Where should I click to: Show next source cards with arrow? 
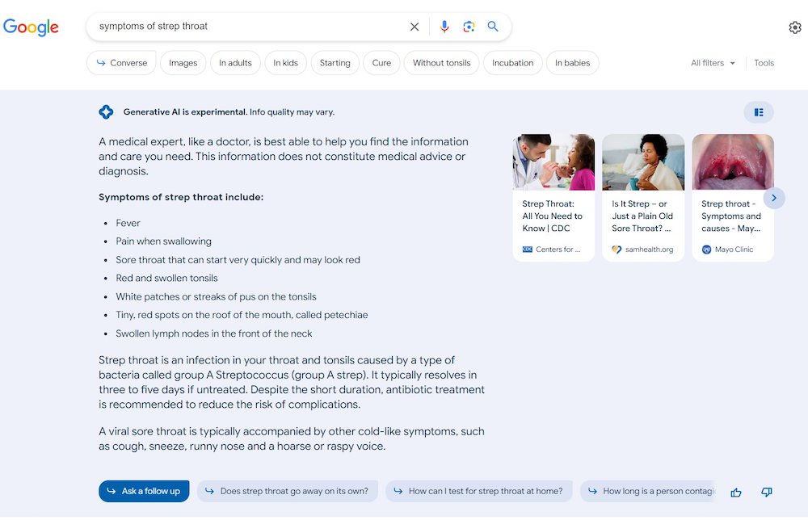coord(774,198)
